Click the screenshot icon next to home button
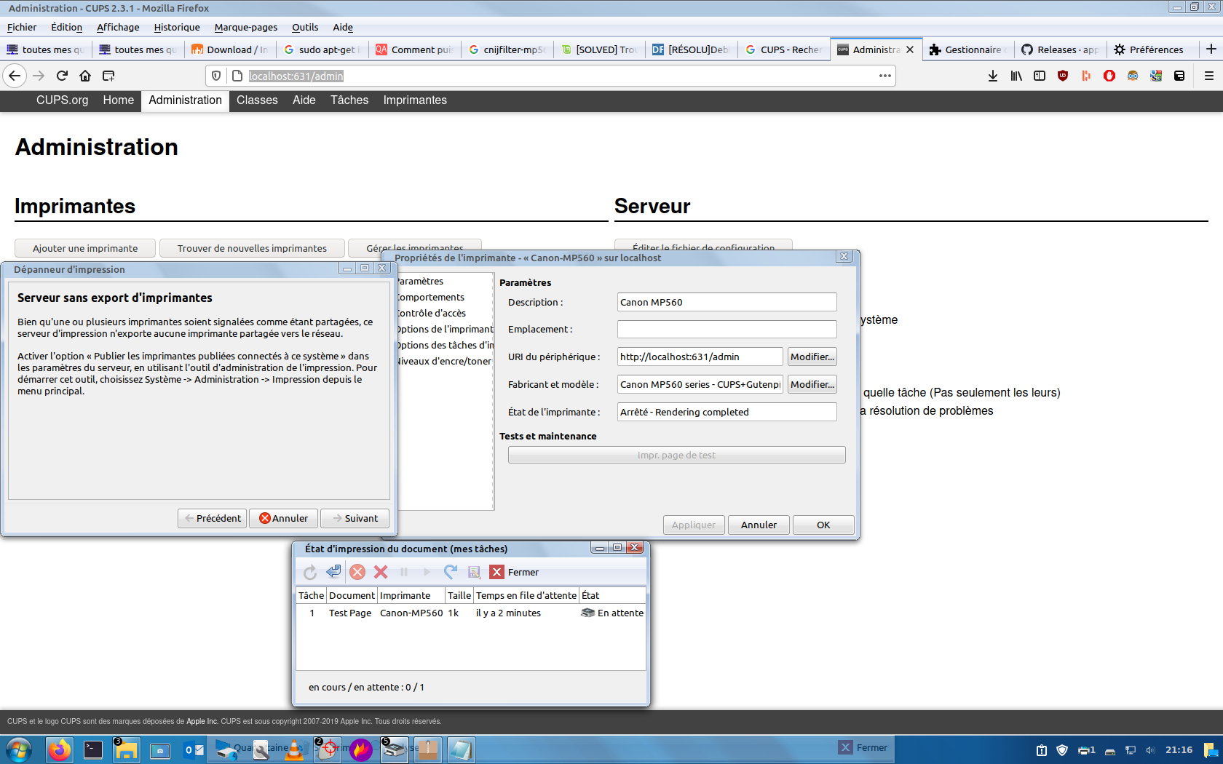The image size is (1223, 764). (x=108, y=76)
